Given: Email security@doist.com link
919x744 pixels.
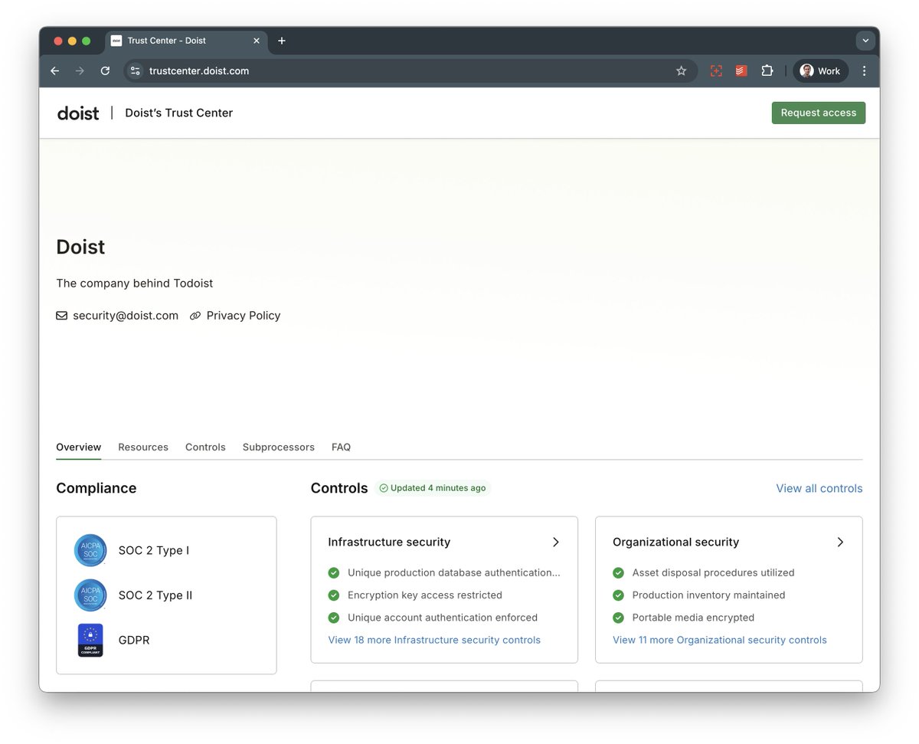Looking at the screenshot, I should point(126,316).
